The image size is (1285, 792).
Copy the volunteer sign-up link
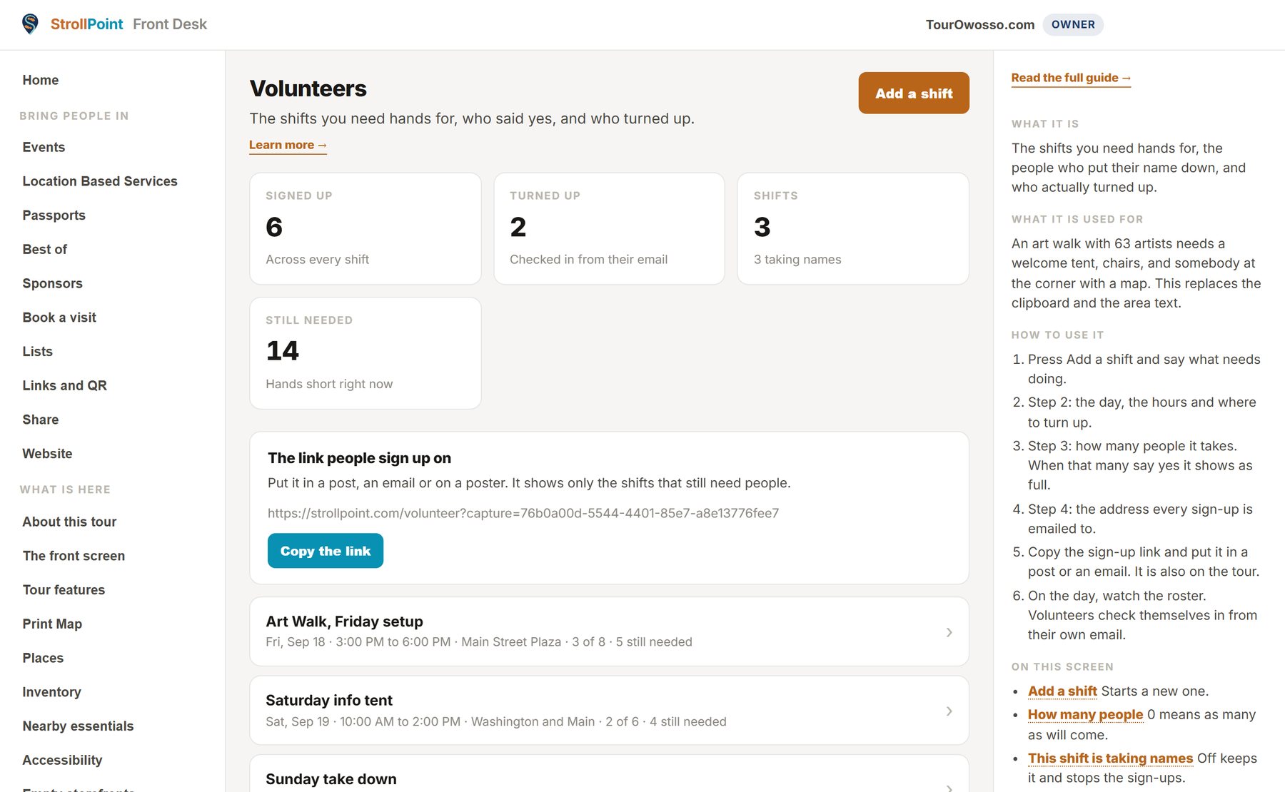tap(326, 551)
